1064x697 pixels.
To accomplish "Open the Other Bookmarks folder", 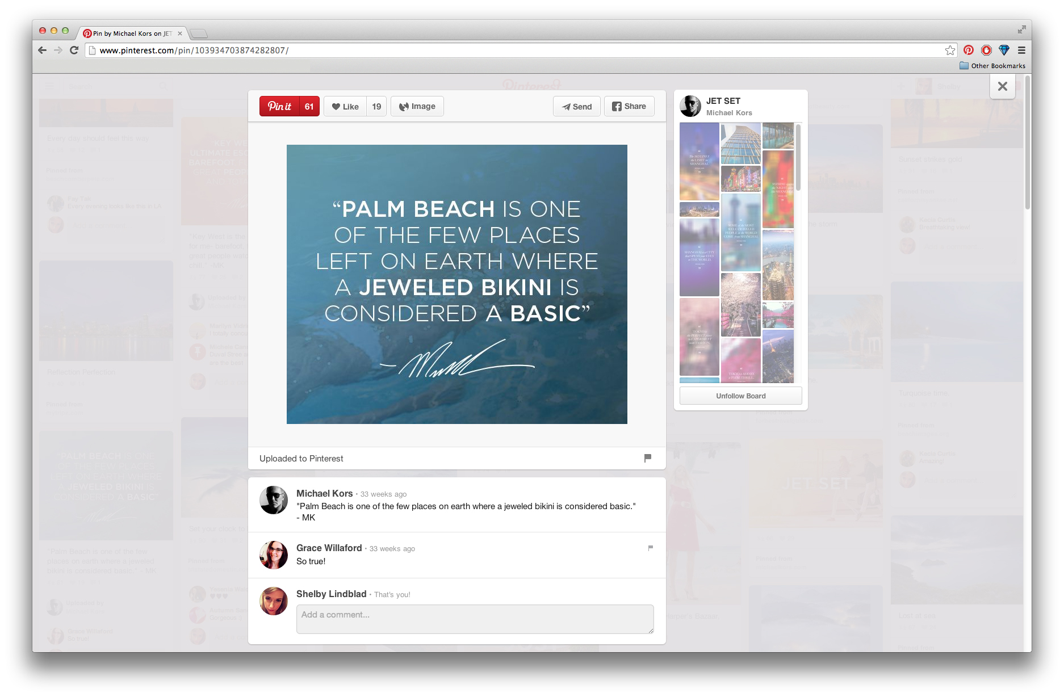I will tap(992, 66).
